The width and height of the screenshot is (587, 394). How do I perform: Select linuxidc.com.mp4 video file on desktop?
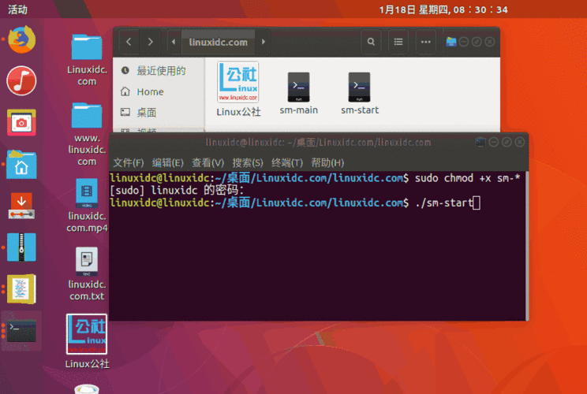click(x=87, y=206)
